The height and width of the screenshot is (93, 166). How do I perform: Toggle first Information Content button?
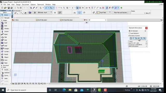pos(131,38)
